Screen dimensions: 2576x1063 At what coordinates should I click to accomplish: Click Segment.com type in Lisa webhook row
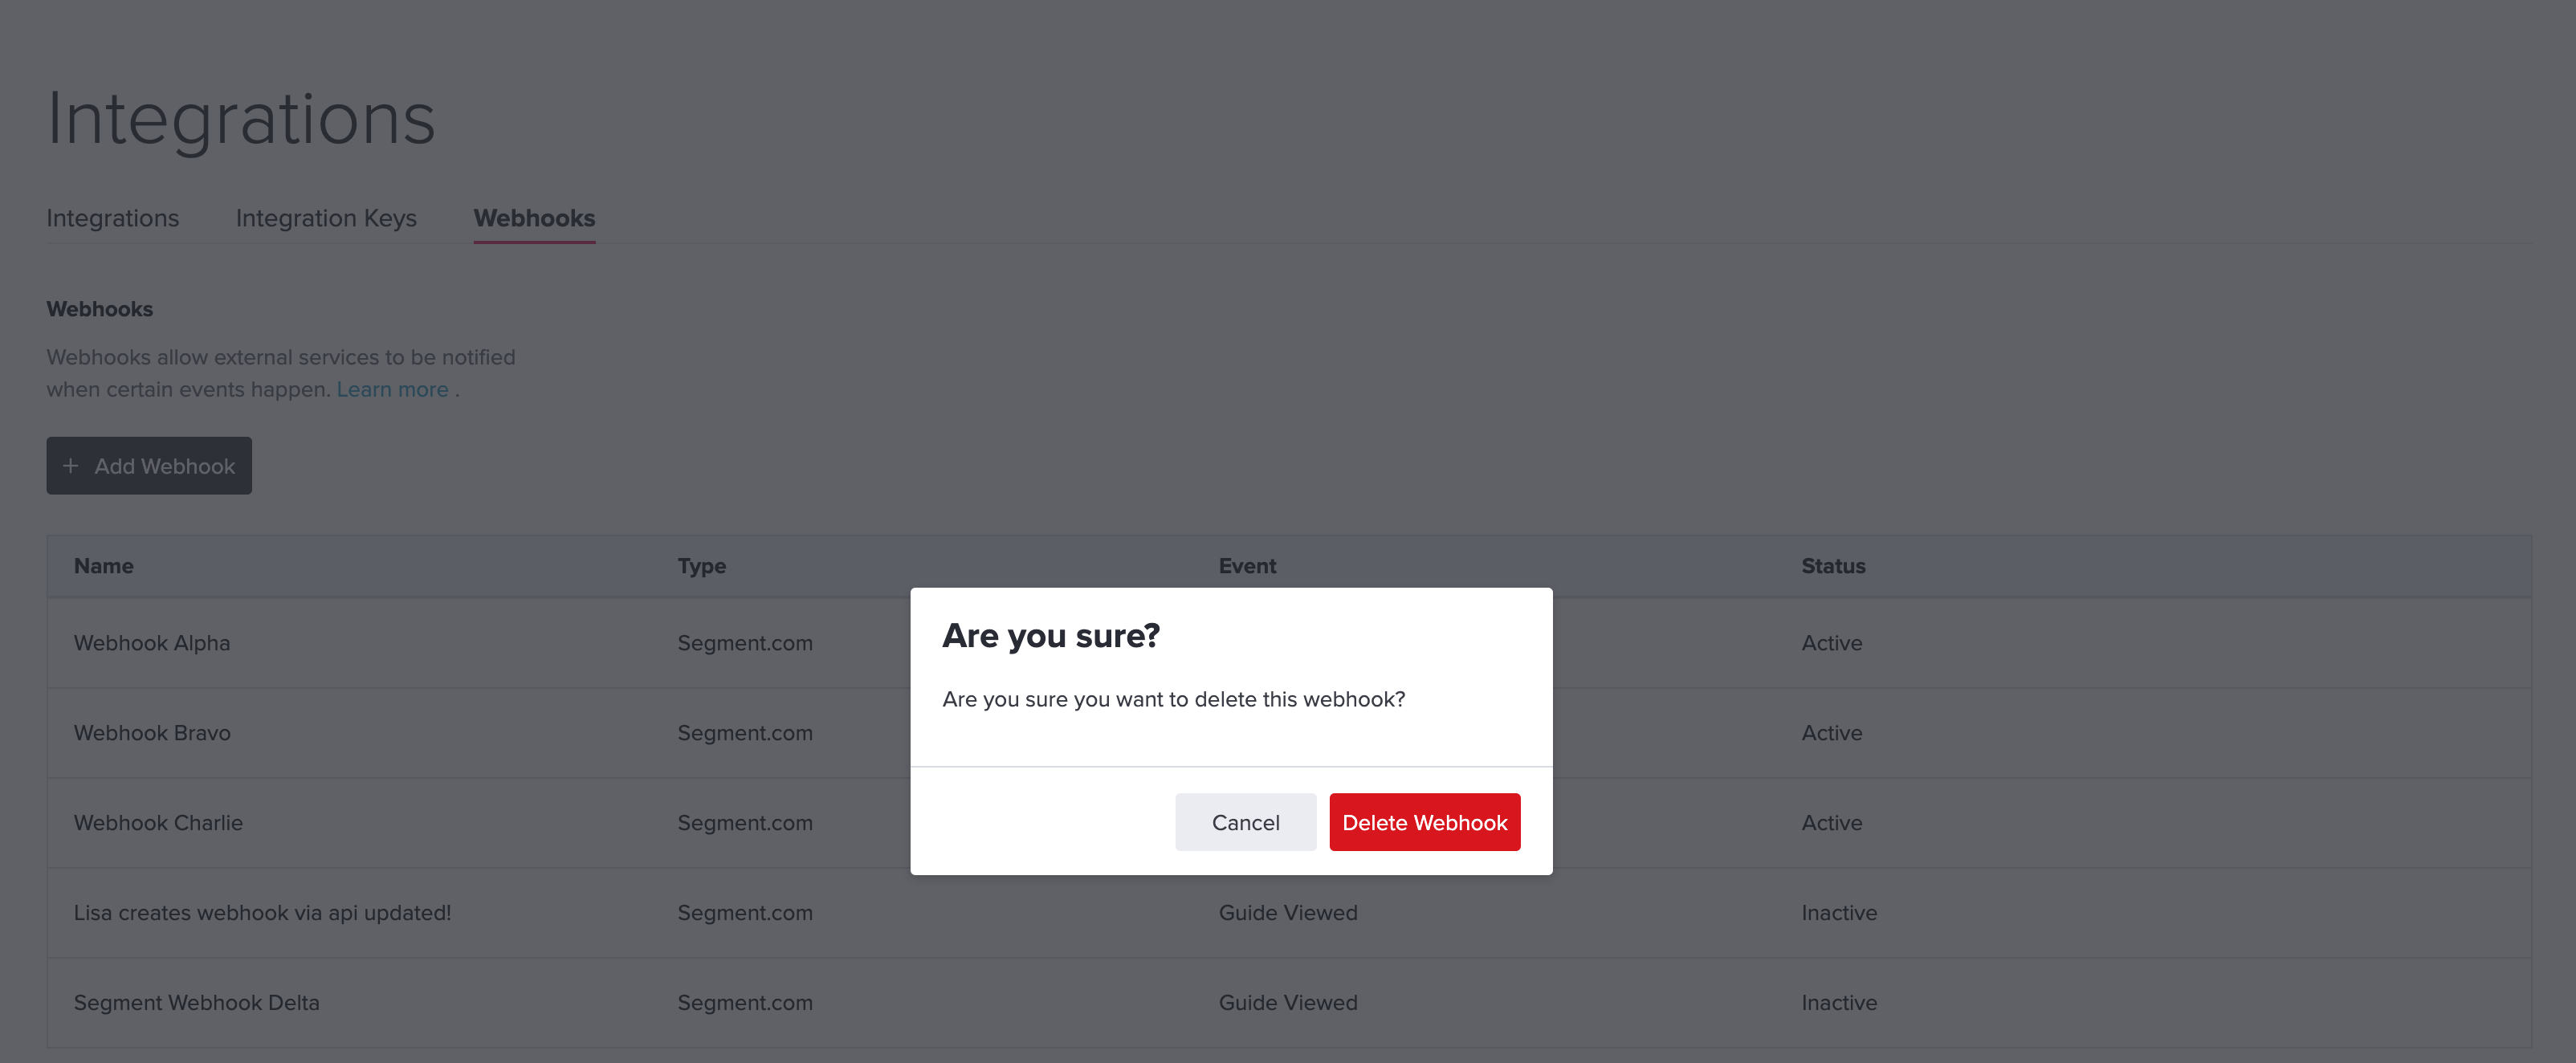click(x=745, y=913)
